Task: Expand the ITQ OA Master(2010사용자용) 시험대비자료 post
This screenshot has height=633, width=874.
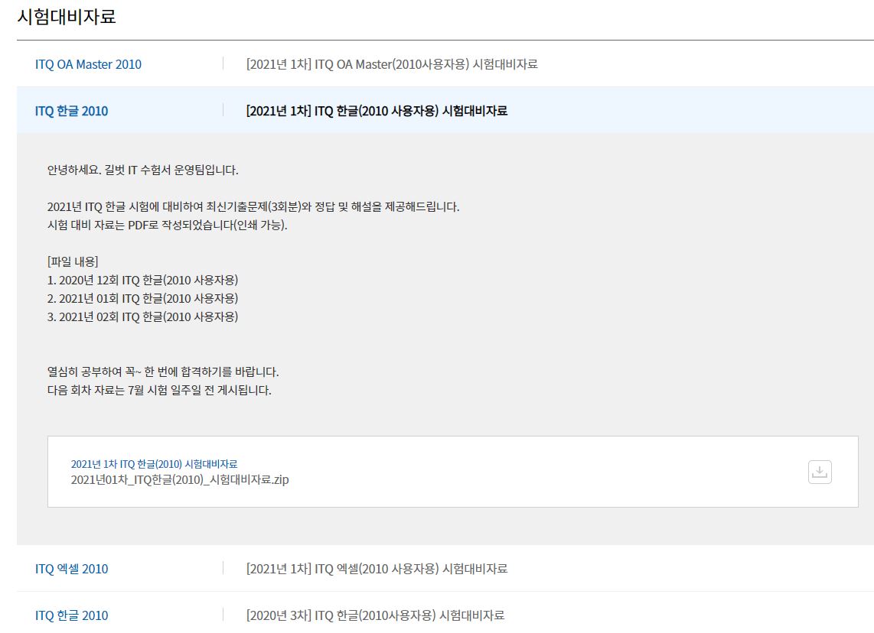Action: point(392,64)
